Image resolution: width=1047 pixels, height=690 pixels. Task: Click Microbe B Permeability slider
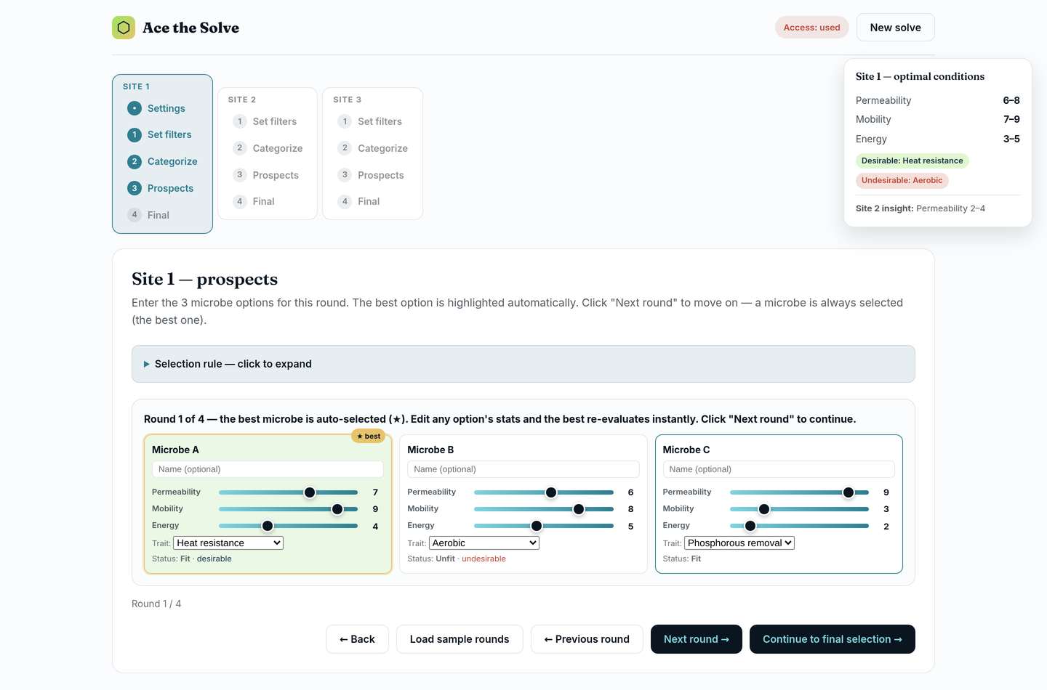pos(544,492)
